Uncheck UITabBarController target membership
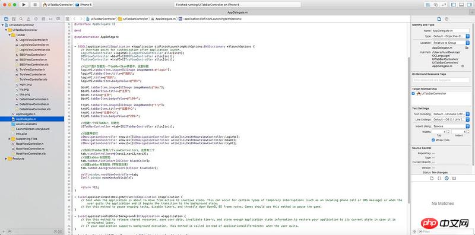 pyautogui.click(x=413, y=94)
